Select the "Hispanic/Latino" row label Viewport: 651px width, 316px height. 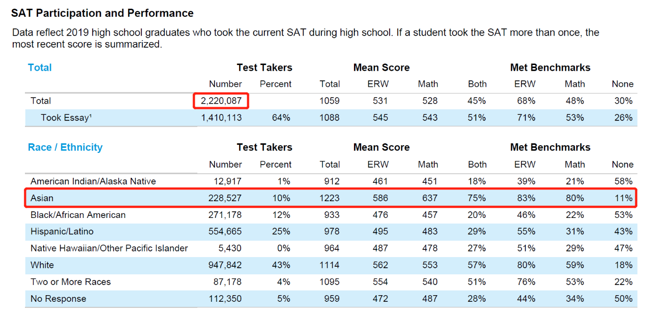62,232
